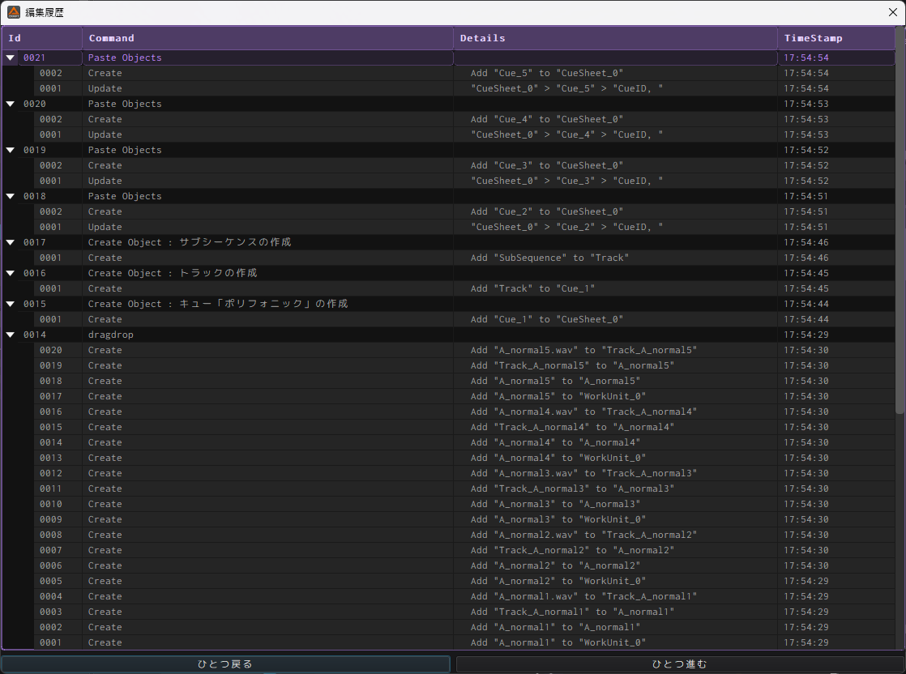Collapse the 0020 Paste Objects group
Screen dimensions: 906x674
tap(11, 105)
